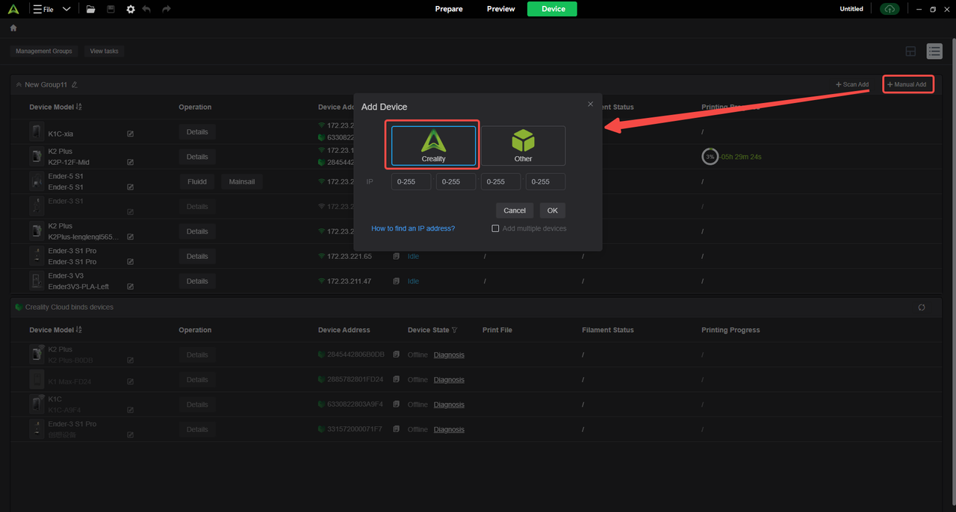Sort New Group11 by Device Model
The image size is (956, 512).
79,107
